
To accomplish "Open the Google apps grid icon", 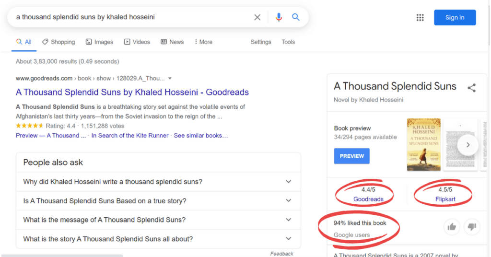I will (x=420, y=18).
